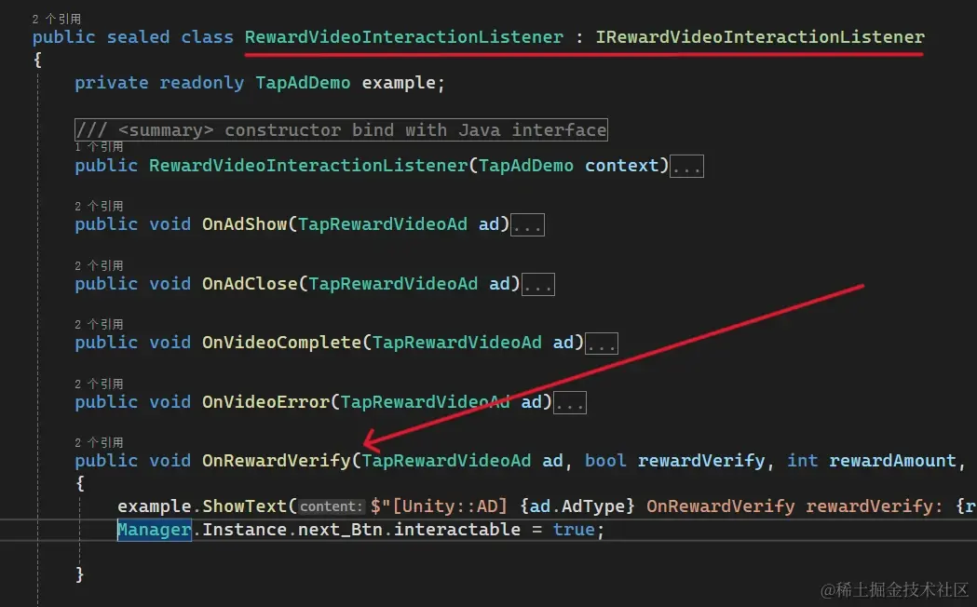Click the OnVideoComplete method name
This screenshot has height=607, width=977.
point(281,343)
